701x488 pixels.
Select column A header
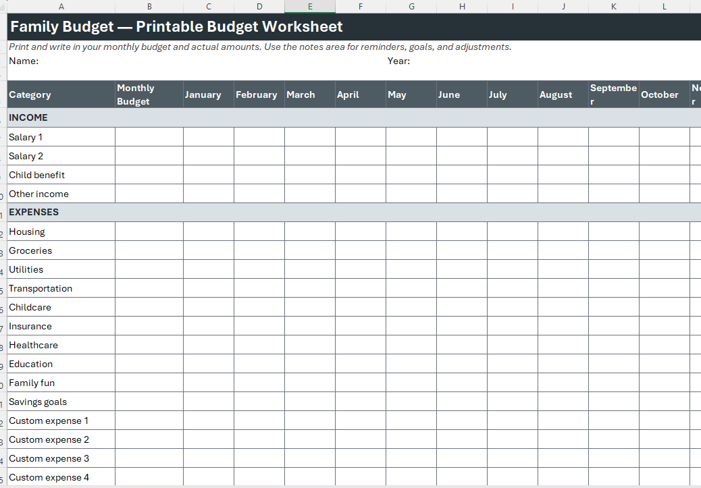coord(61,6)
